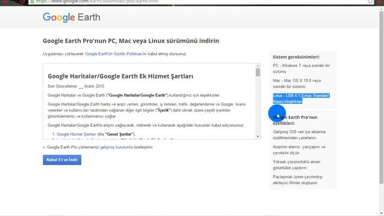Click Sistem gereksinimleri heading
This screenshot has height=216, width=384.
click(x=296, y=57)
